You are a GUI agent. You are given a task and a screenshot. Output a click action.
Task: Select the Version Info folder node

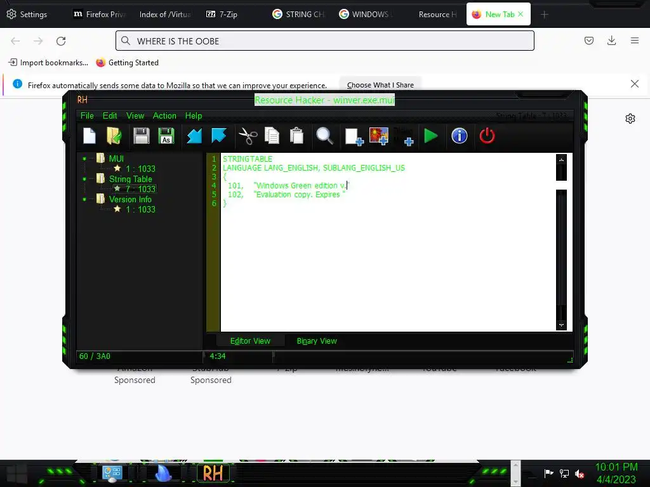pyautogui.click(x=130, y=199)
